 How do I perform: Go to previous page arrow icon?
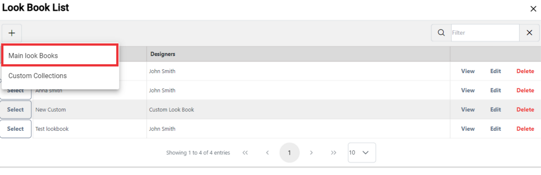tap(267, 153)
